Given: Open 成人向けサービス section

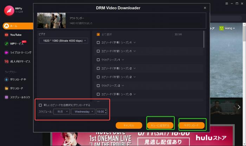Looking at the screenshot, I should [20, 61].
